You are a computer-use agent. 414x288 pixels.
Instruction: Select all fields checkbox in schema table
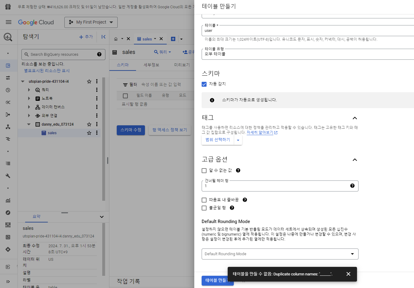click(x=125, y=96)
